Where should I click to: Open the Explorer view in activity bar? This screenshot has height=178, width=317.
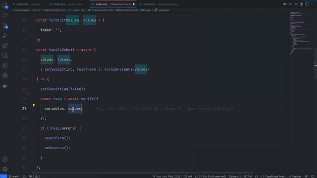click(5, 5)
